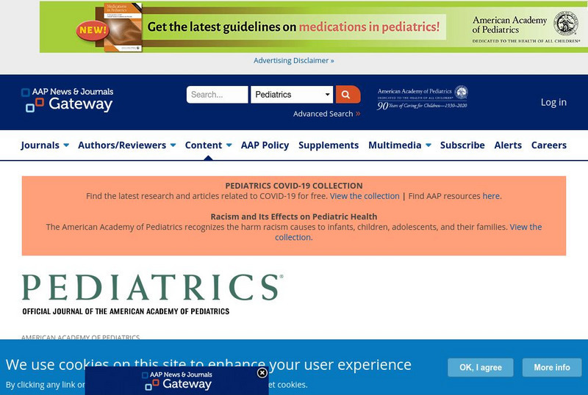The image size is (588, 395).
Task: Focus the Search text field
Action: click(217, 95)
